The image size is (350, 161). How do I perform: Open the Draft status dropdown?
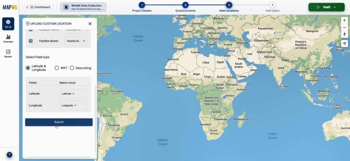click(326, 7)
